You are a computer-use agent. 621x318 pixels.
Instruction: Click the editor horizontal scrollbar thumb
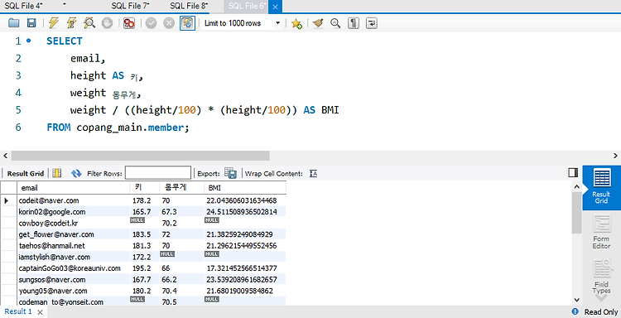[140, 156]
